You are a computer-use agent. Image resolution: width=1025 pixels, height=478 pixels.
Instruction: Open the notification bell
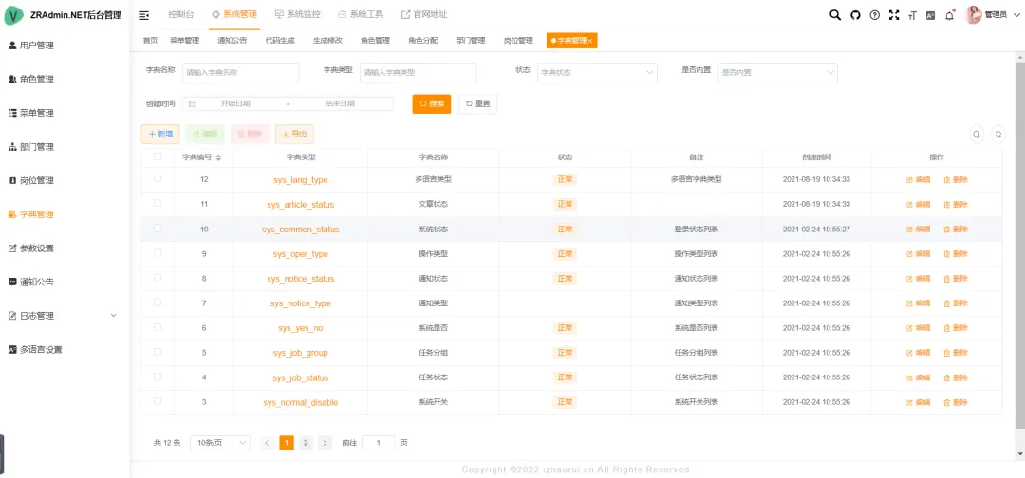pos(949,15)
